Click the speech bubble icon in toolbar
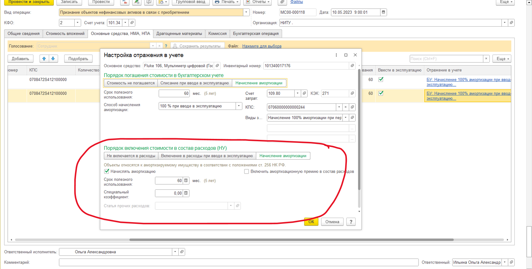The width and height of the screenshot is (532, 269). point(148,2)
